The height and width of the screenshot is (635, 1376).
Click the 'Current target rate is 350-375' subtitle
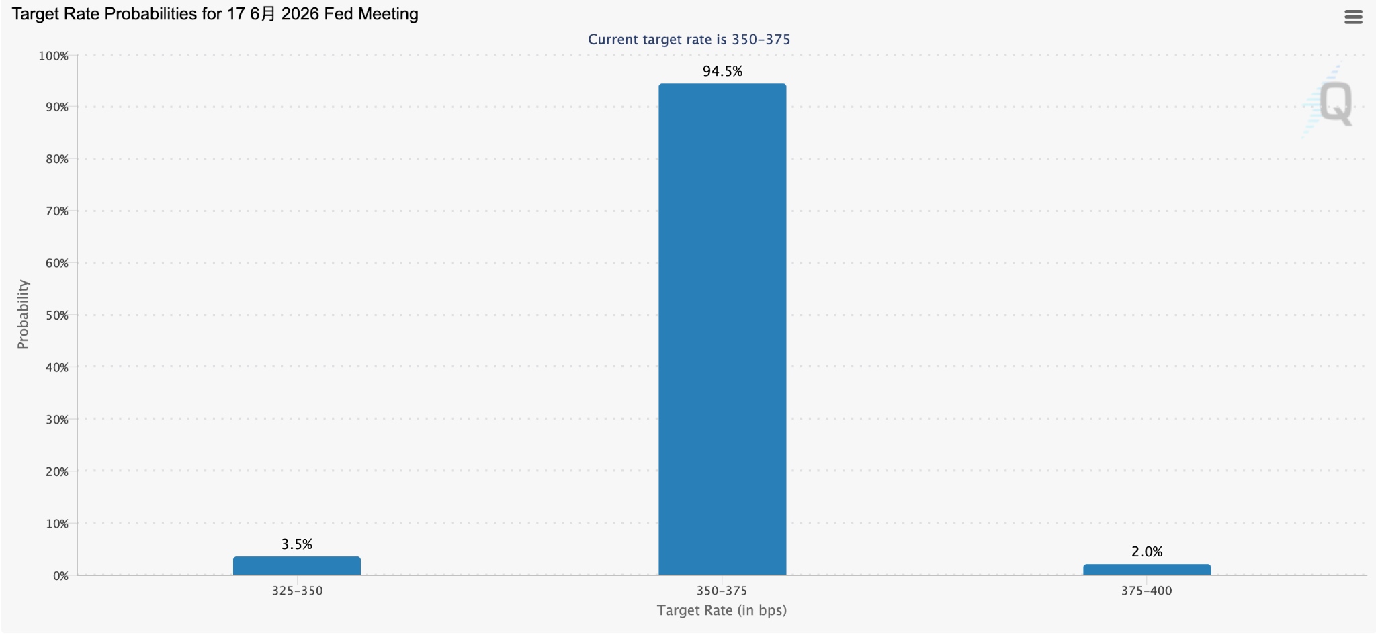click(x=689, y=40)
